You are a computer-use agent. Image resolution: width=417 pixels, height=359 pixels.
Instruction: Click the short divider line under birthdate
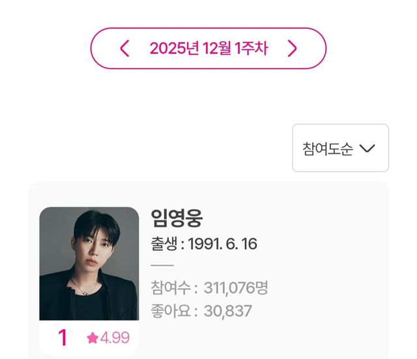(162, 265)
